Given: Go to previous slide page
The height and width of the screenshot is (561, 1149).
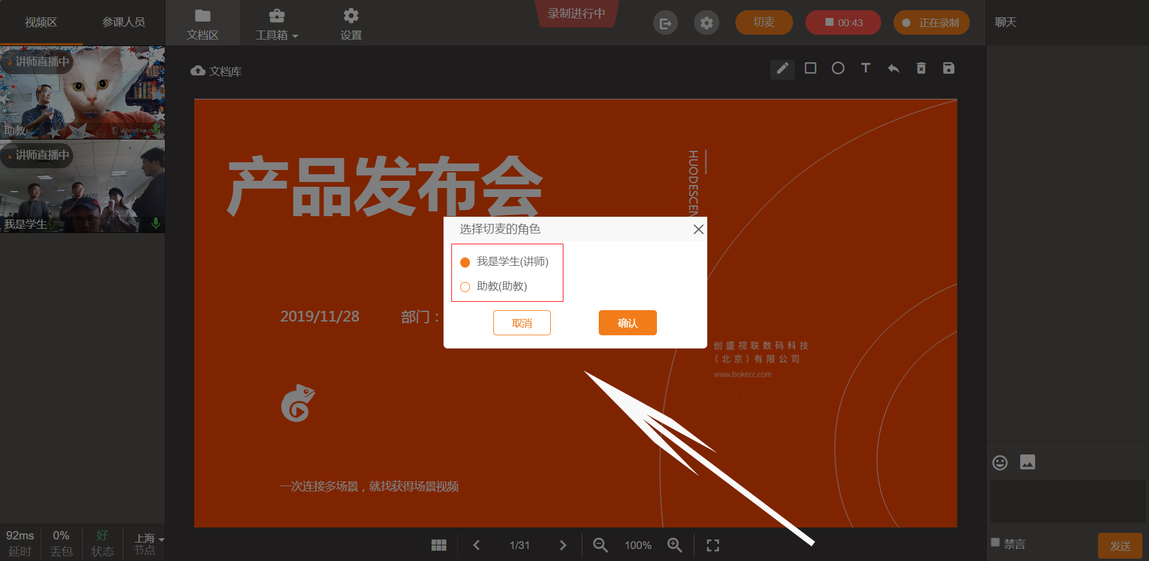Looking at the screenshot, I should pyautogui.click(x=477, y=545).
